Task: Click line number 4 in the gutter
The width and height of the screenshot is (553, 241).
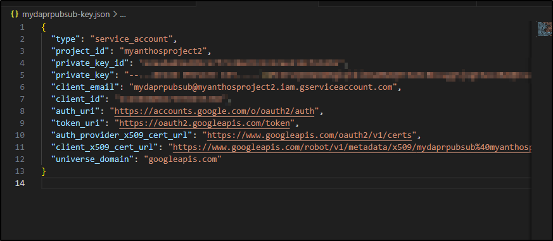Action: pyautogui.click(x=23, y=63)
